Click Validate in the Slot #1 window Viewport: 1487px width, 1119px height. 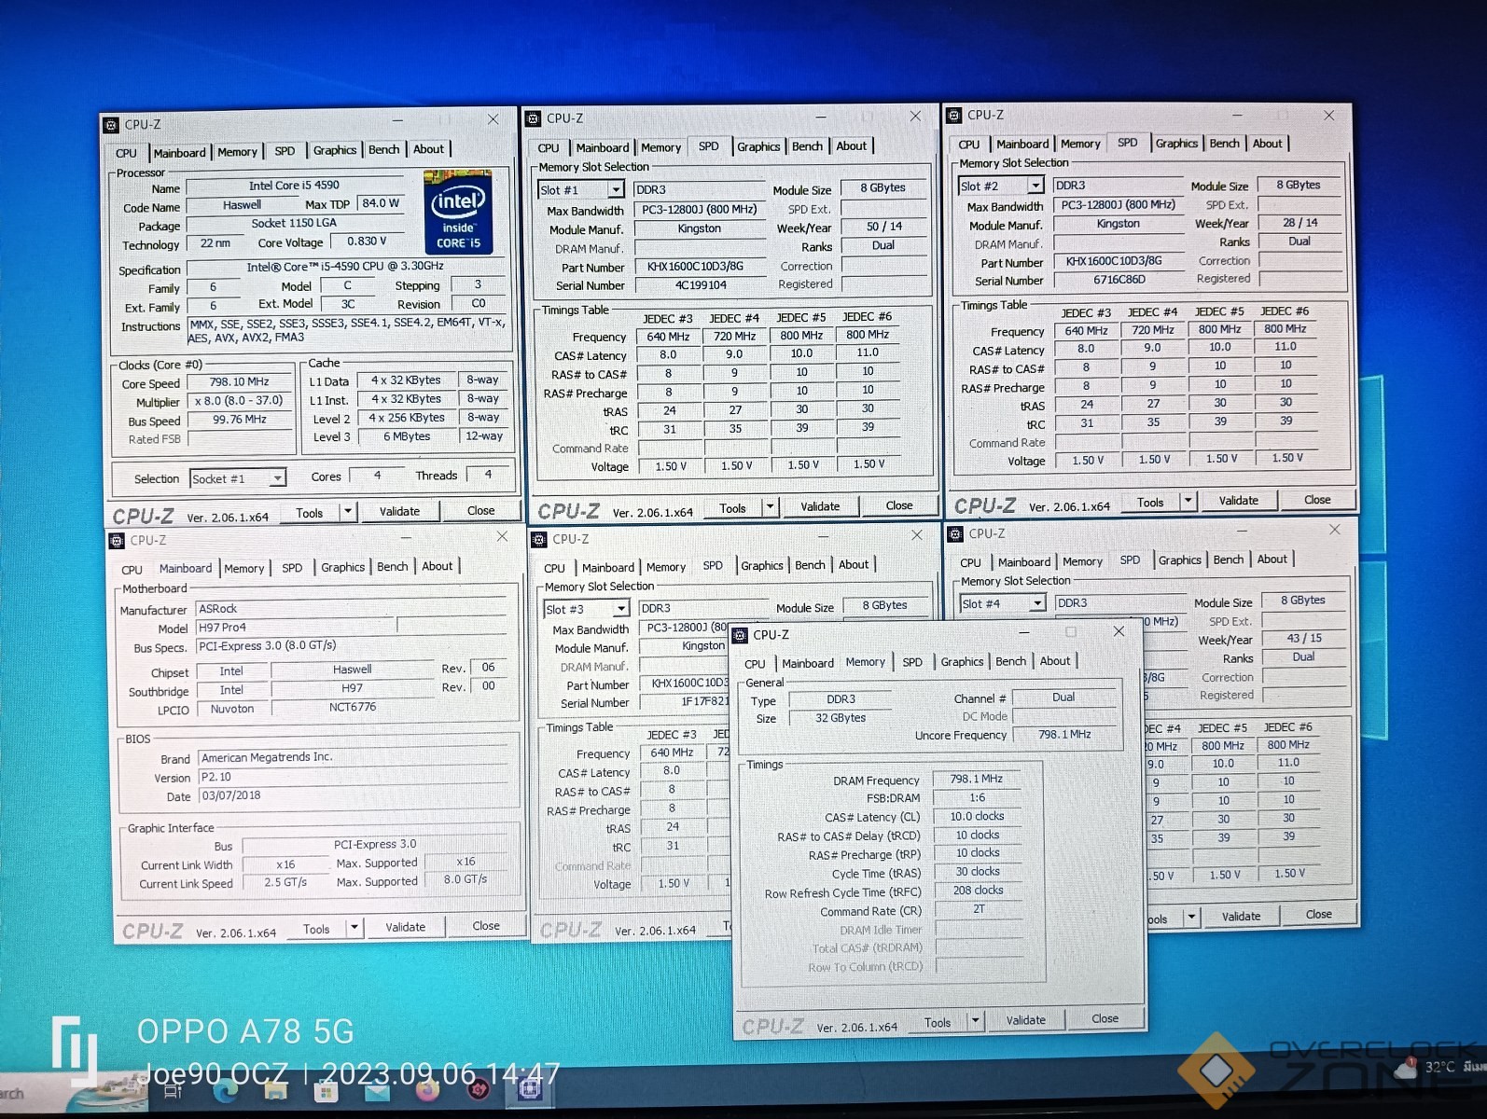[820, 506]
